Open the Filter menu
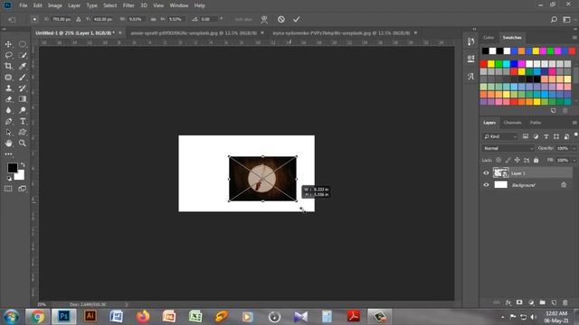The width and height of the screenshot is (579, 325). tap(128, 5)
